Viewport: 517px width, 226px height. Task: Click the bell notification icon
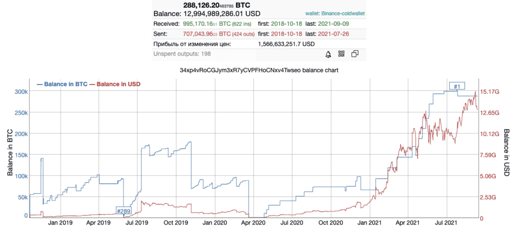(328, 54)
